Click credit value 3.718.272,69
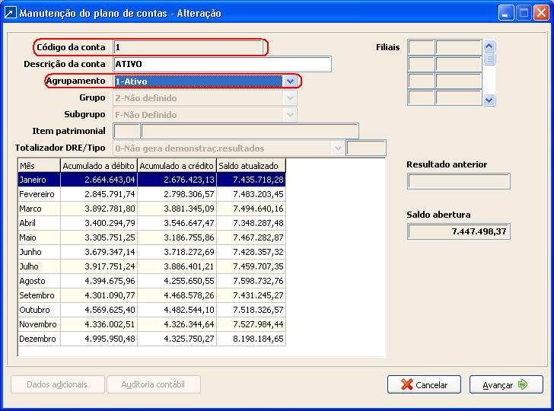Viewport: 554px width, 411px height. (x=189, y=252)
